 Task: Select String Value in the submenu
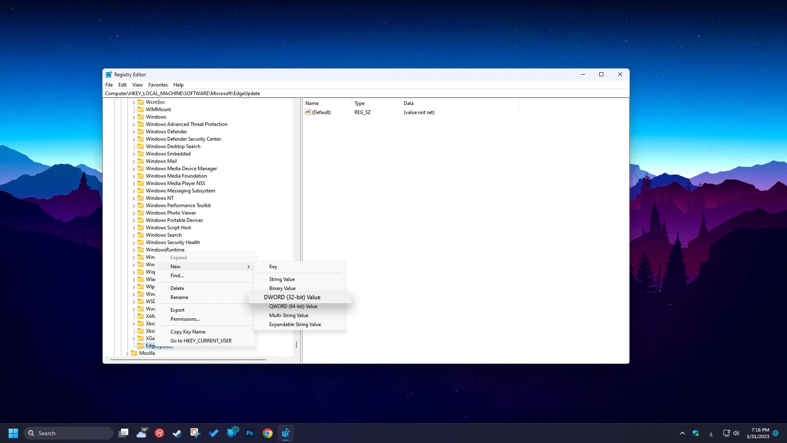(x=300, y=279)
